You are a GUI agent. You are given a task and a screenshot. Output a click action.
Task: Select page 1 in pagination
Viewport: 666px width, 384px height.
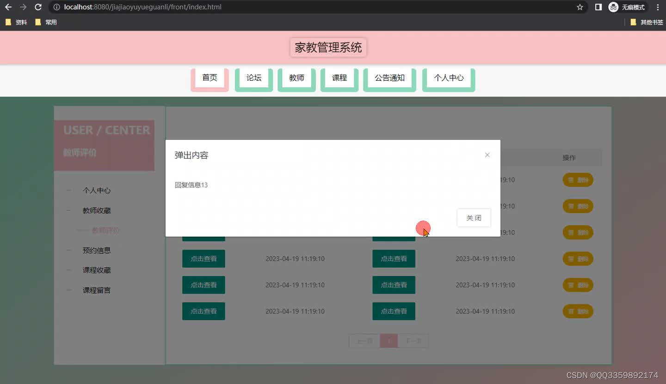pyautogui.click(x=389, y=341)
